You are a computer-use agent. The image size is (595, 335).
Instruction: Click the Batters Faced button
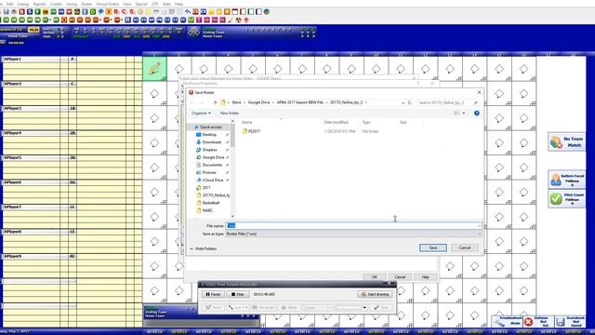click(x=566, y=180)
